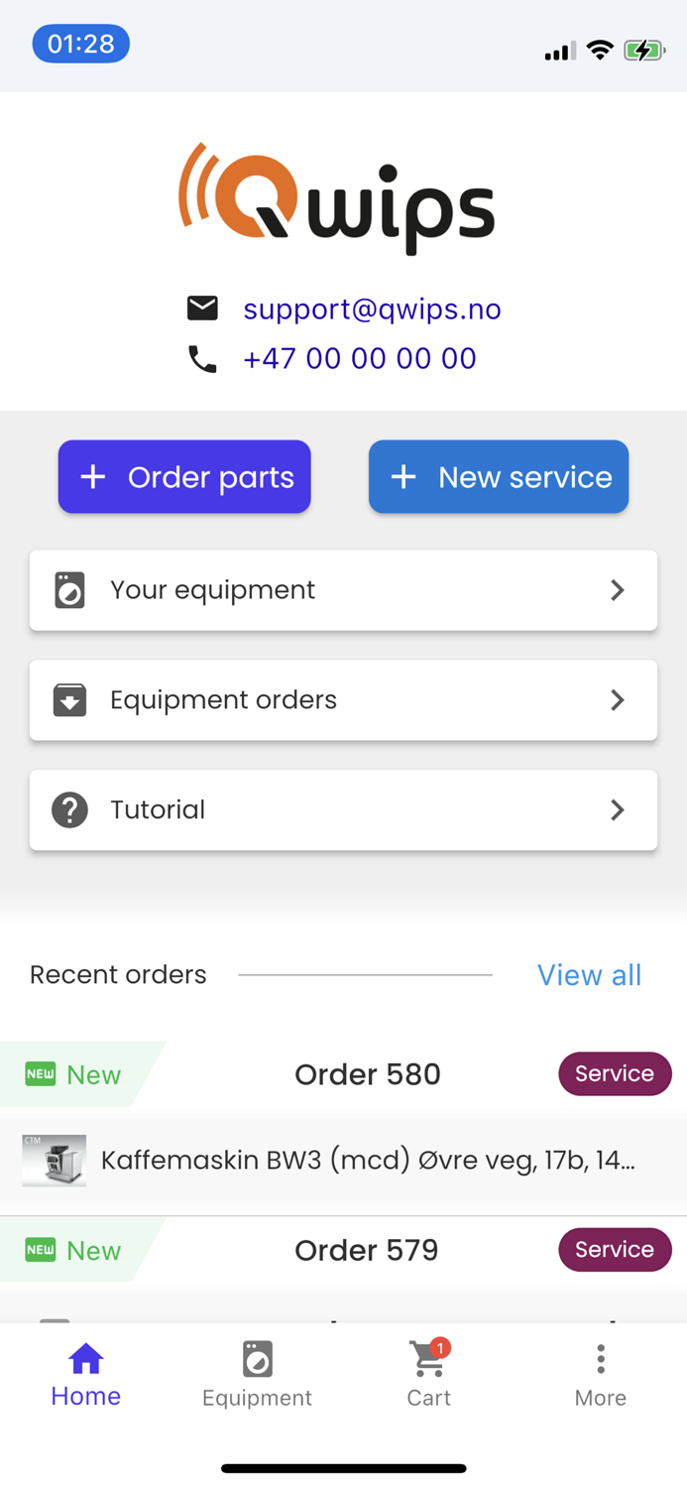Tap the question mark icon on Tutorial
The height and width of the screenshot is (1488, 687).
pos(69,809)
